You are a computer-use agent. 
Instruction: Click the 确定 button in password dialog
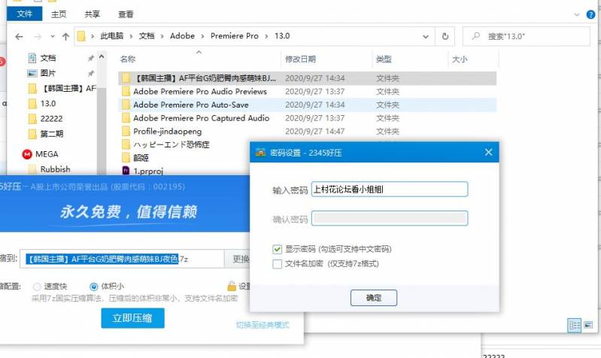coord(374,298)
